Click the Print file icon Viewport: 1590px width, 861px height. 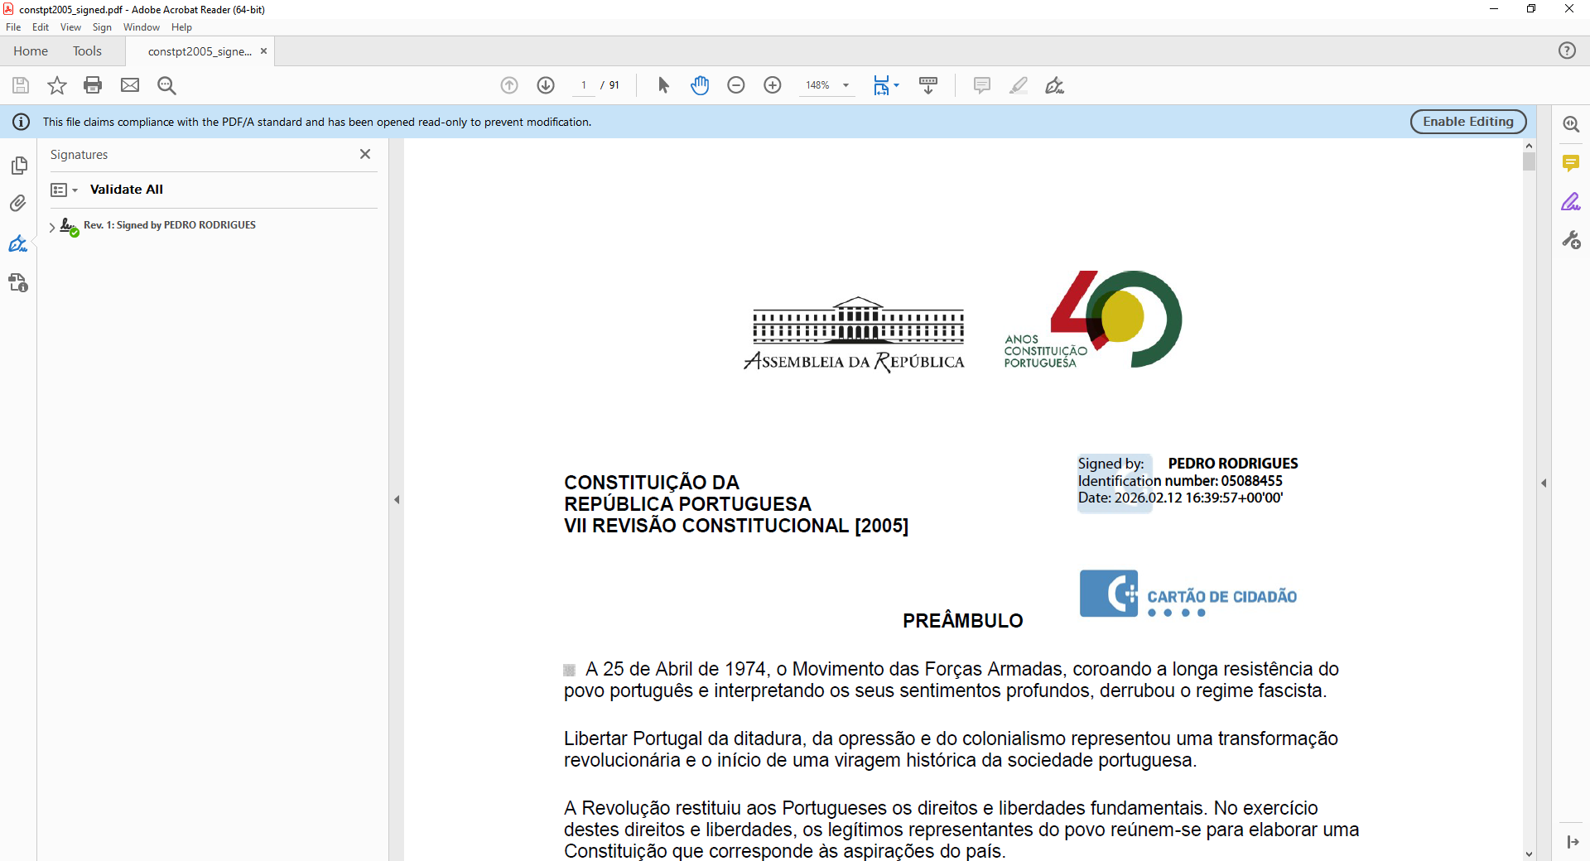pyautogui.click(x=93, y=85)
